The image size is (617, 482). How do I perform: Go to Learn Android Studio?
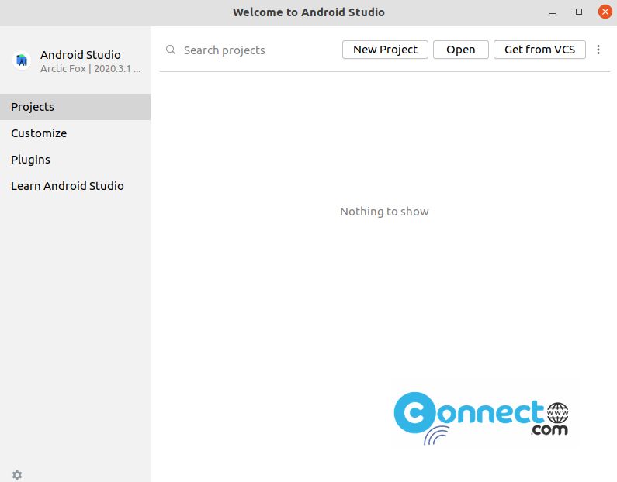pos(75,186)
